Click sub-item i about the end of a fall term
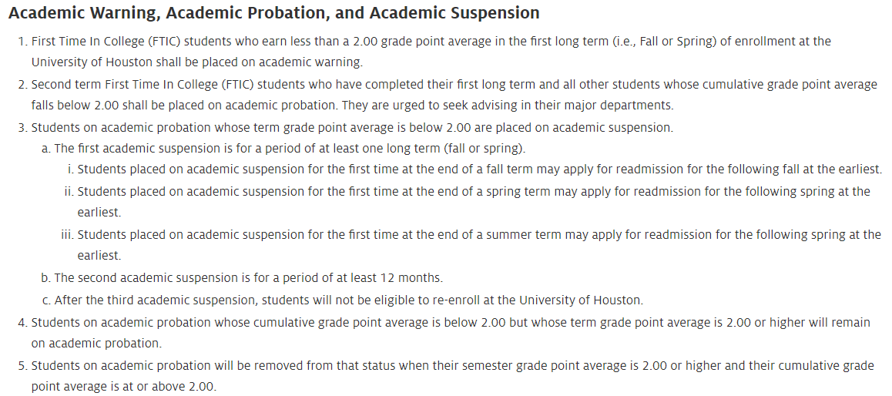The width and height of the screenshot is (892, 396). (x=479, y=169)
